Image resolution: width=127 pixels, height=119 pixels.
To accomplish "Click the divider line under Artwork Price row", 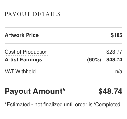I will tap(63, 44).
